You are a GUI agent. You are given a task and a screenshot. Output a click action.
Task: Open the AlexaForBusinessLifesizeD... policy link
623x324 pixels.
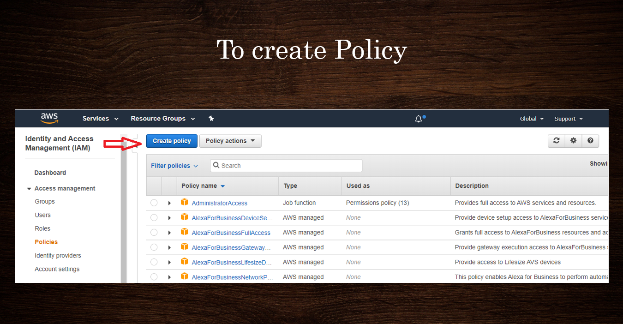point(232,262)
